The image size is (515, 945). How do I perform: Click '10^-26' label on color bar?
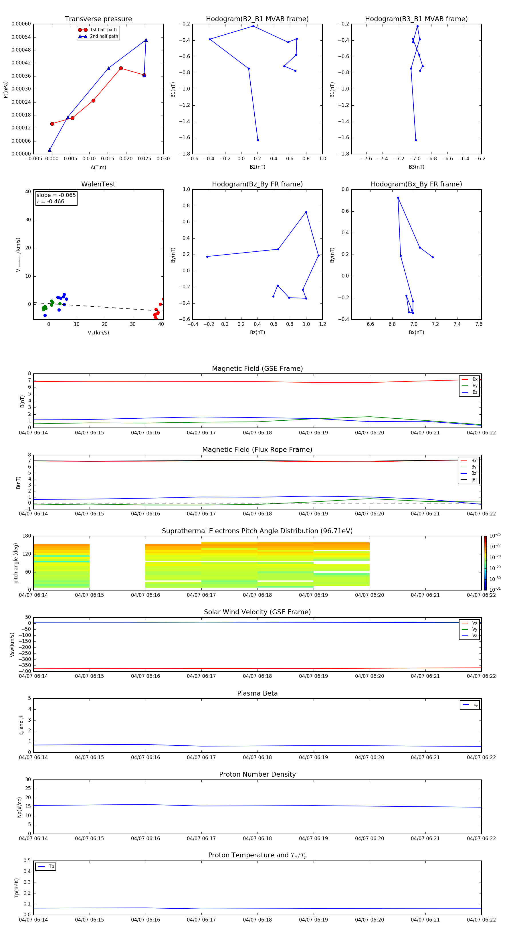point(495,535)
